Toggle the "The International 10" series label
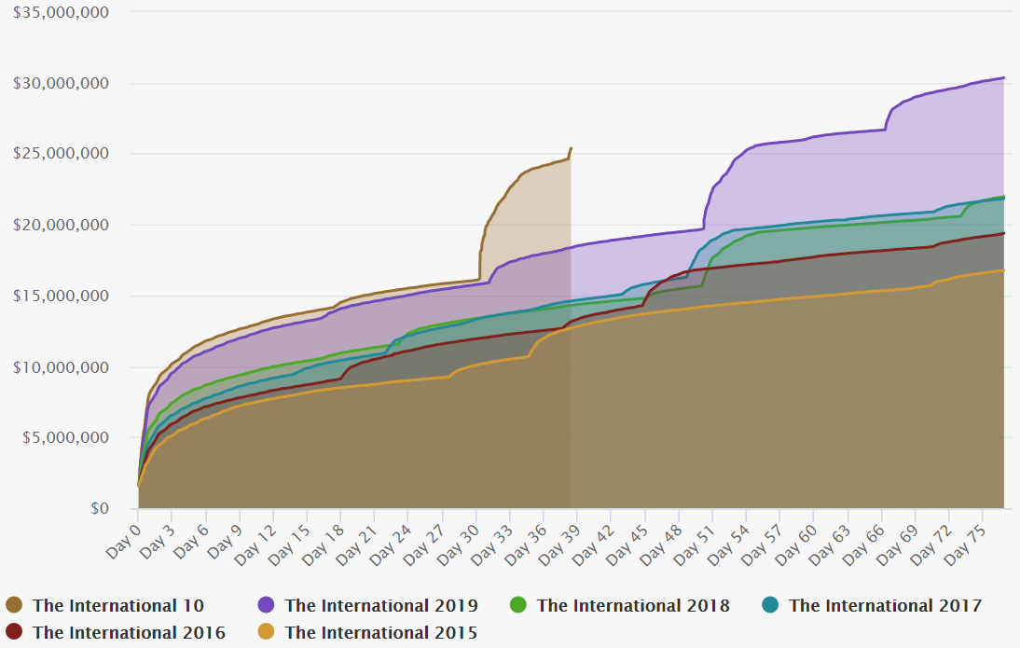The height and width of the screenshot is (648, 1020). pos(118,606)
